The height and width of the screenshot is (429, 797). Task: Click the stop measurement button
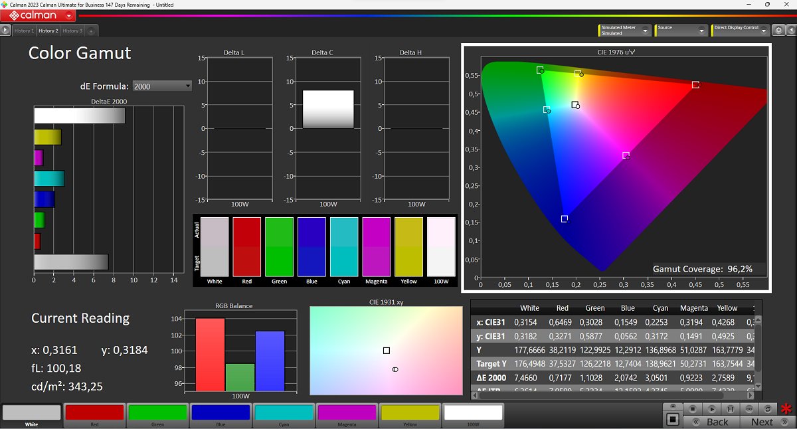pos(692,409)
